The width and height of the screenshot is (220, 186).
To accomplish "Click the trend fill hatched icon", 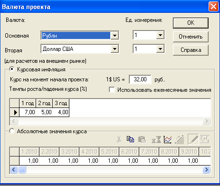I will pos(180,139).
